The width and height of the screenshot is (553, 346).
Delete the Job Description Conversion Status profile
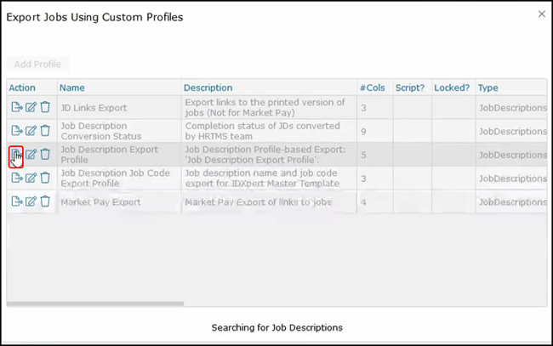point(45,130)
